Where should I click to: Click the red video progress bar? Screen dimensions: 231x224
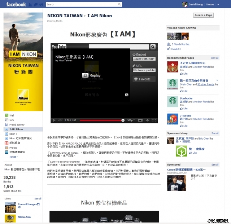[101, 120]
